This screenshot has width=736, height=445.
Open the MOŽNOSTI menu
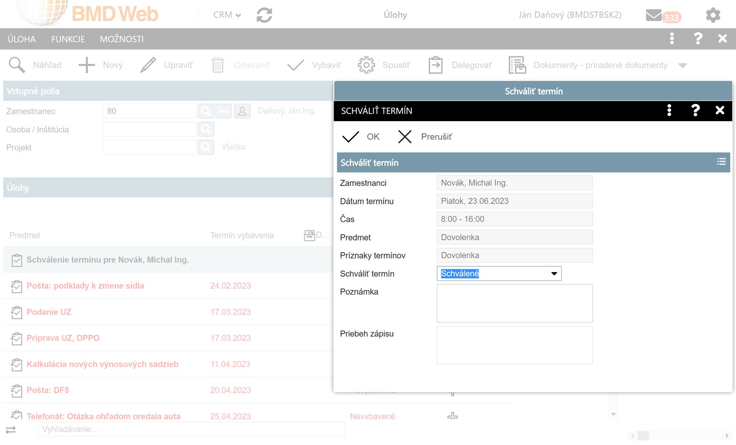click(x=122, y=39)
